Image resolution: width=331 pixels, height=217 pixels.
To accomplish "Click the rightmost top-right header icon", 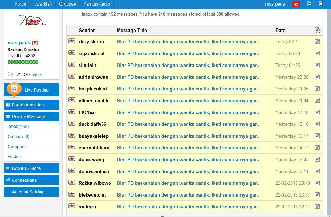I will pyautogui.click(x=321, y=3).
